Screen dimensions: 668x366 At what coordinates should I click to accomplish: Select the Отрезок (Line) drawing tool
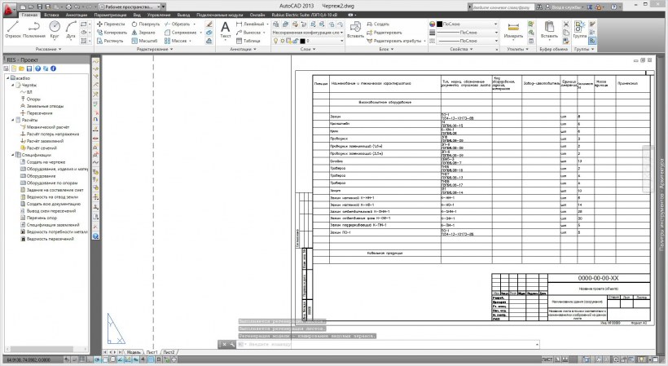click(x=12, y=29)
